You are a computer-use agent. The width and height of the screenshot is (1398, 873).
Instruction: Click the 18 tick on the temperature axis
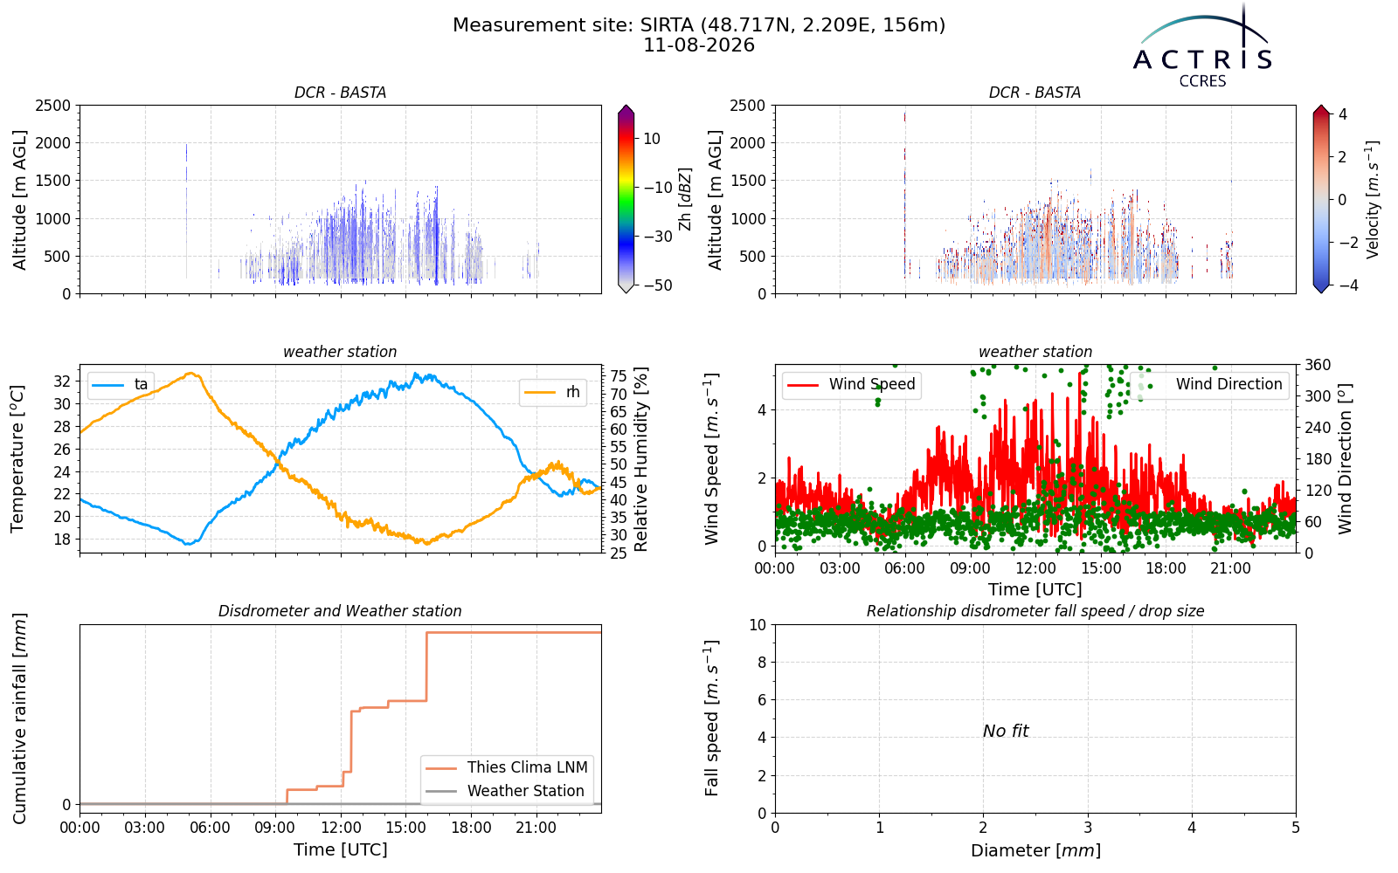[62, 540]
